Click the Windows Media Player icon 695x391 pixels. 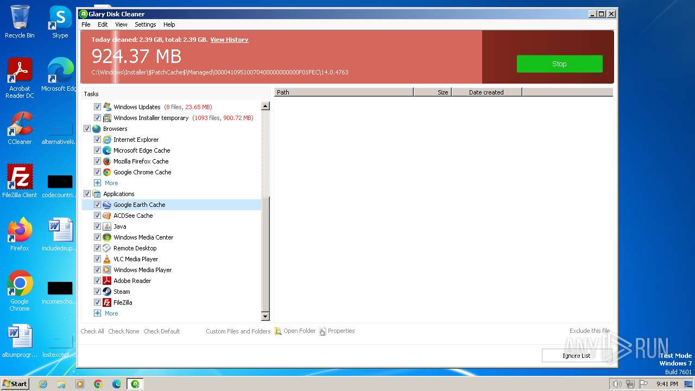pos(107,270)
